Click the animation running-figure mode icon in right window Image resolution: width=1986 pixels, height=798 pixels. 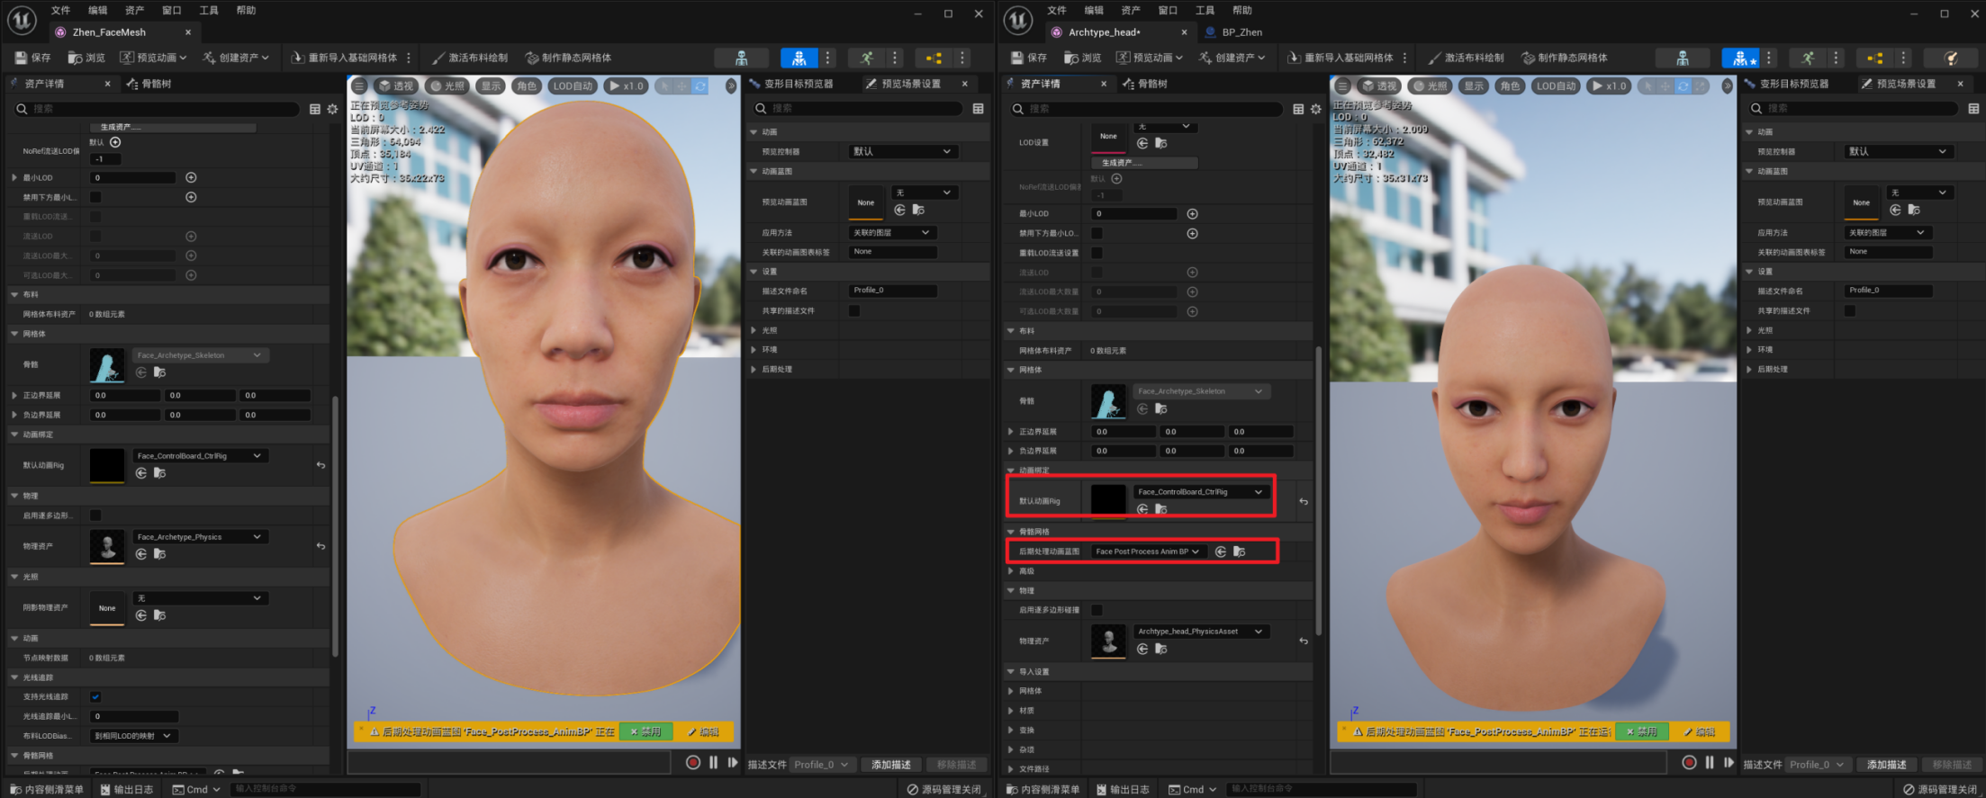pyautogui.click(x=1808, y=58)
